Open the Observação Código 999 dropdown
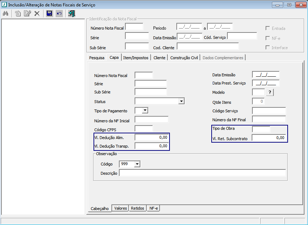 point(137,164)
